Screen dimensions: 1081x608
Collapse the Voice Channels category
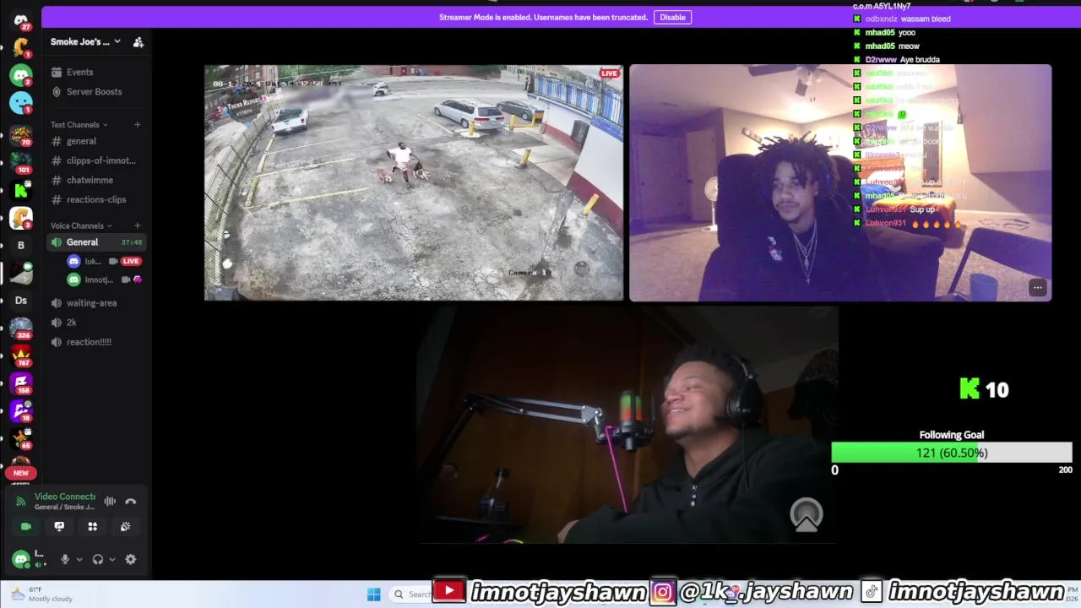click(x=81, y=225)
